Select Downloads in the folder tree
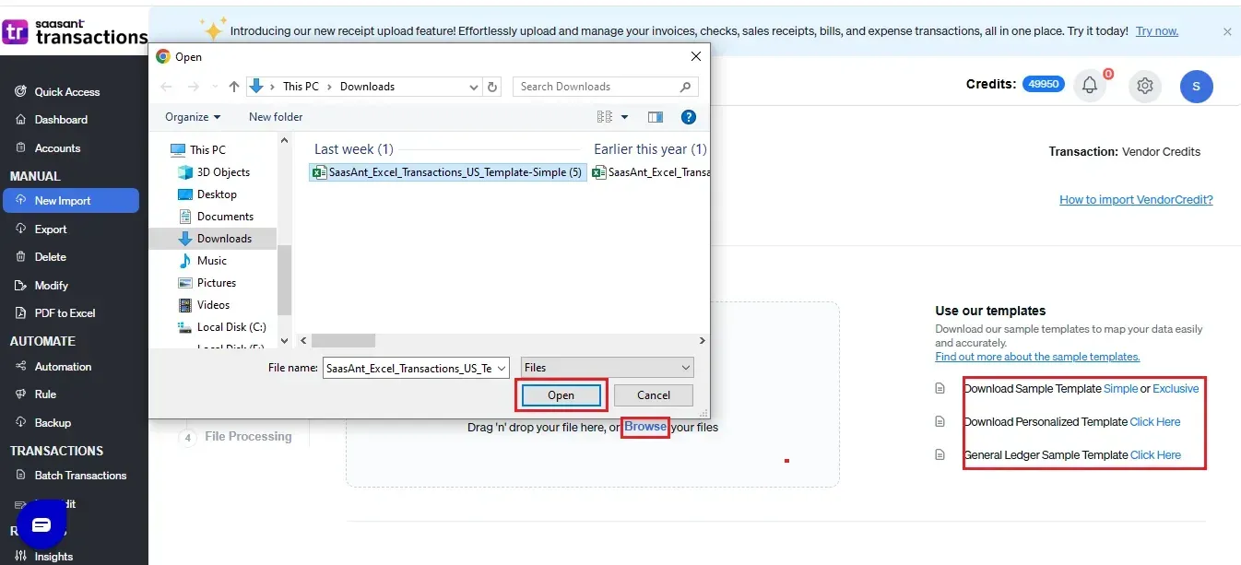This screenshot has height=565, width=1241. pos(224,238)
